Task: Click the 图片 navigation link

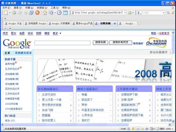Action: click(x=13, y=33)
